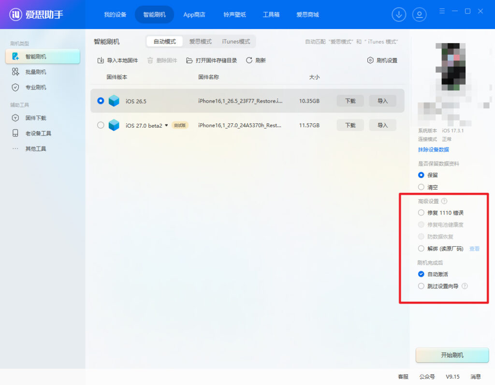Click 下载 button for iOS 26.5
Viewport: 495px width, 385px height.
[350, 101]
